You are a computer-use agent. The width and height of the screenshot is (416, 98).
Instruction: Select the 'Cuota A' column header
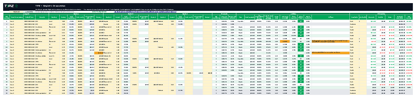click(63, 17)
